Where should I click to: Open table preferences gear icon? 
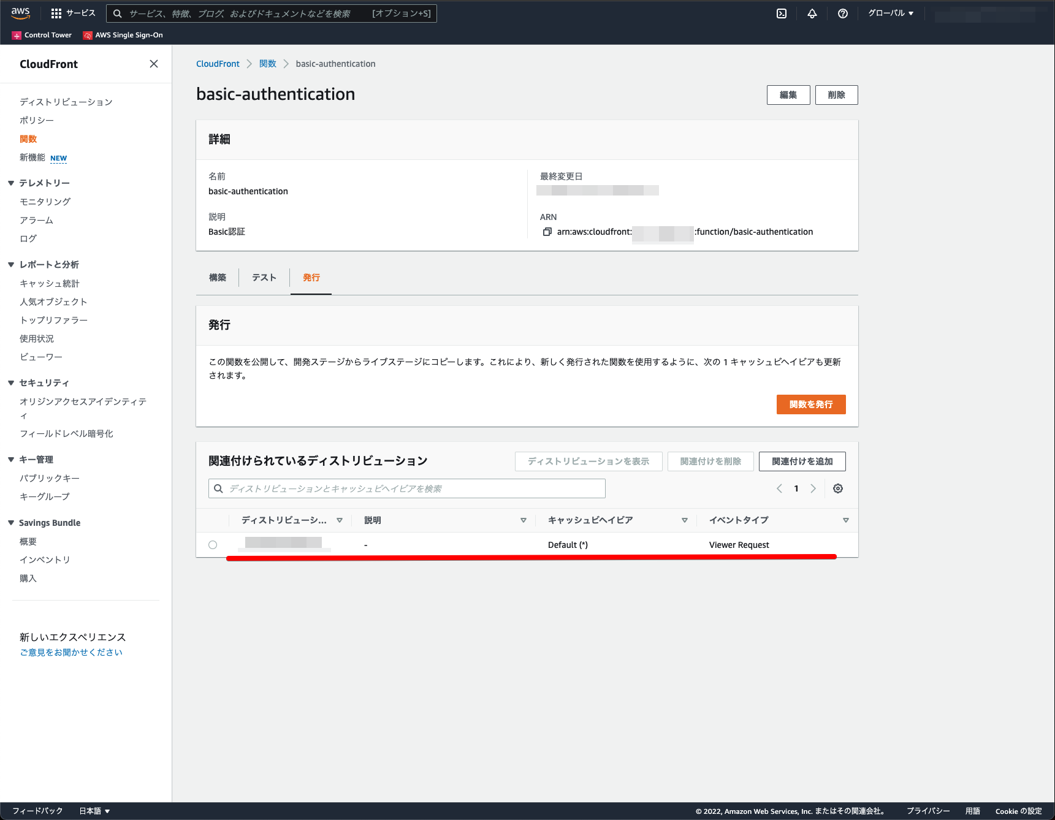[x=838, y=488]
